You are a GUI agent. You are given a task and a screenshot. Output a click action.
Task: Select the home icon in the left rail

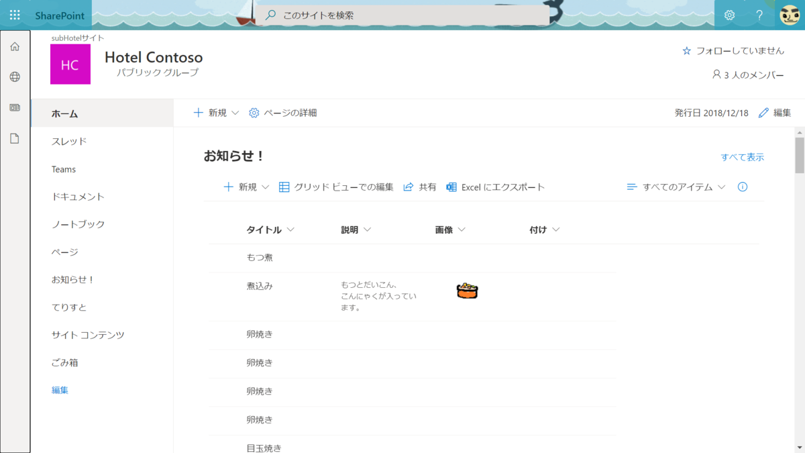click(14, 46)
